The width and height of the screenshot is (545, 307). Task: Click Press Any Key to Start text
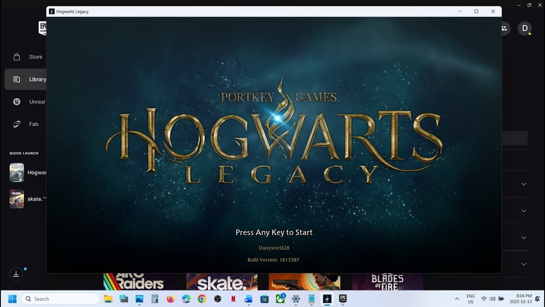(x=274, y=232)
